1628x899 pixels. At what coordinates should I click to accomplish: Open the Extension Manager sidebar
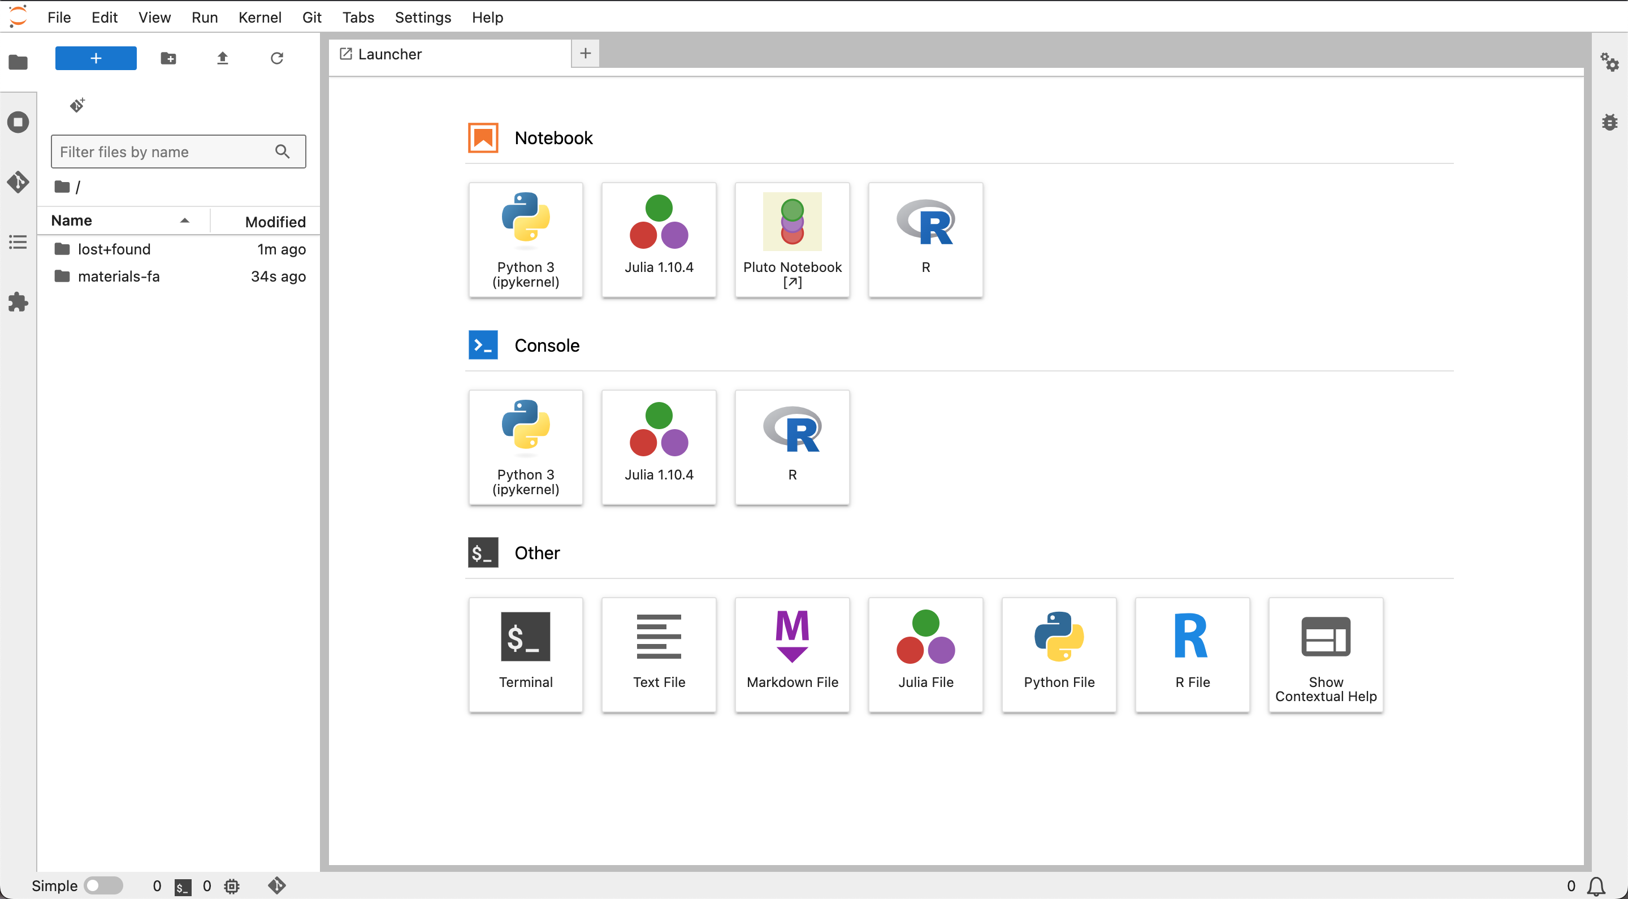[x=18, y=301]
